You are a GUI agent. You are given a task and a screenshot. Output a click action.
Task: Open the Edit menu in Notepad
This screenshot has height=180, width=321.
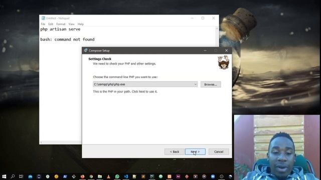point(51,24)
